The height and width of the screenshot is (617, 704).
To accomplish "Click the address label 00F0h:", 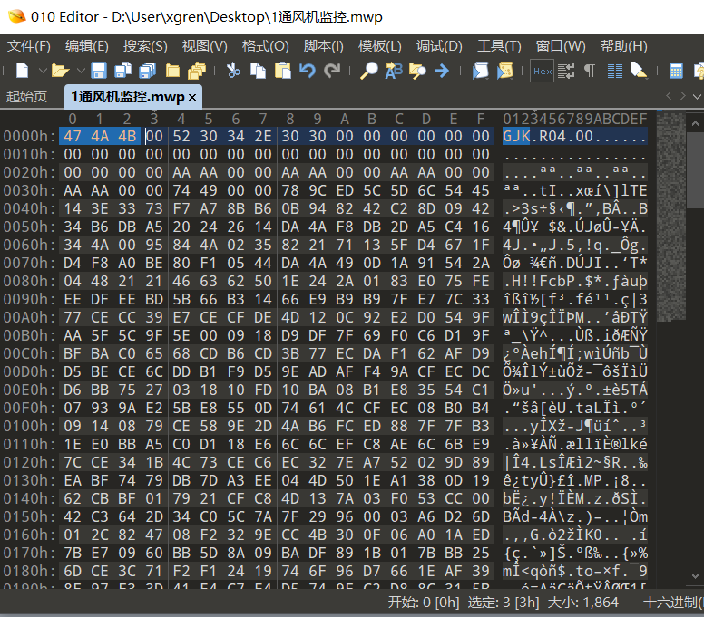I will click(29, 408).
